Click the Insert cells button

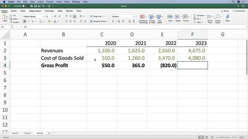click(x=170, y=18)
